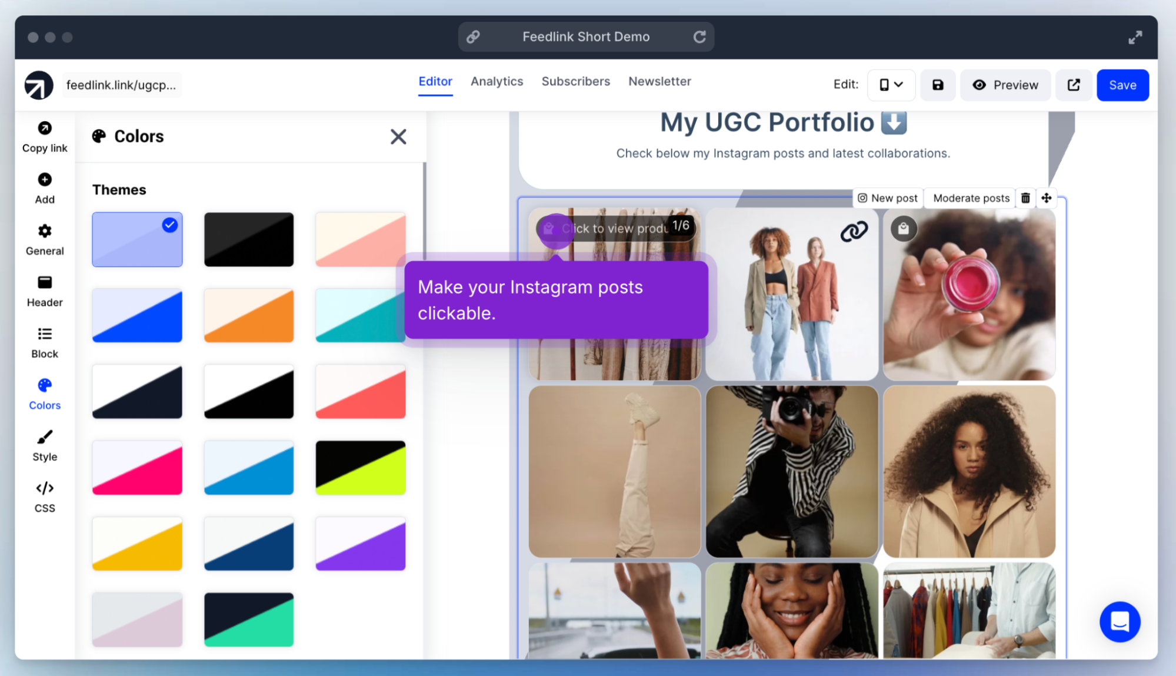Screen dimensions: 1176x676
Task: Click the move block arrows icon
Action: (x=1047, y=198)
